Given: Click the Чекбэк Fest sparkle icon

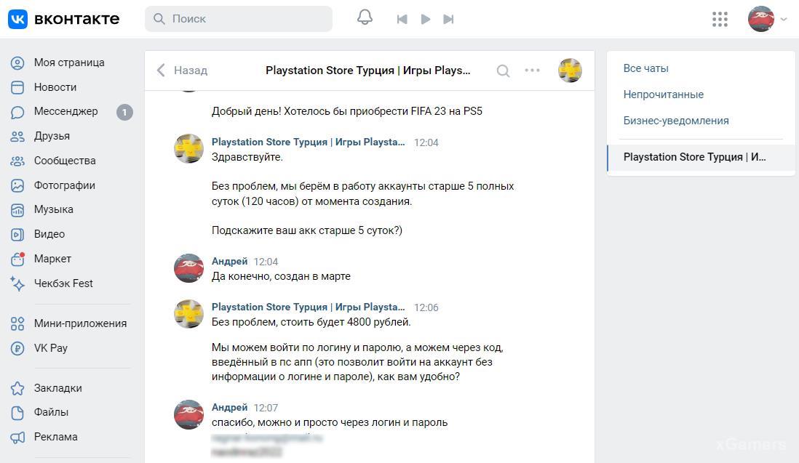Looking at the screenshot, I should (x=17, y=283).
